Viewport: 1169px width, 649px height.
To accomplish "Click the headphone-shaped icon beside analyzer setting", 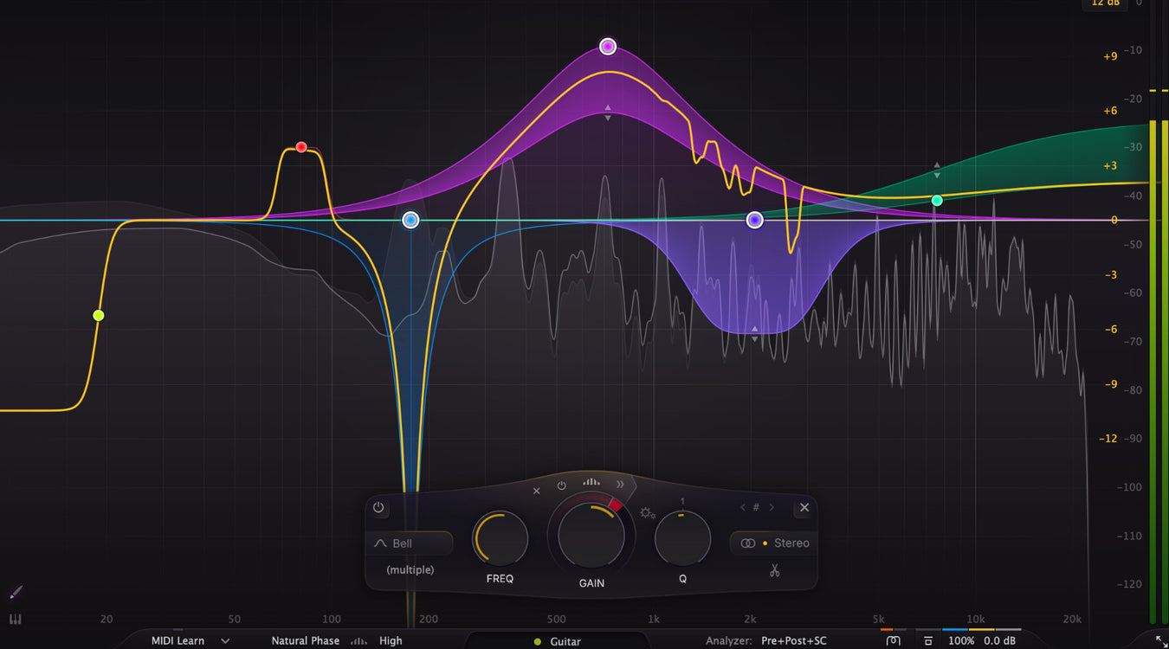I will (x=894, y=641).
